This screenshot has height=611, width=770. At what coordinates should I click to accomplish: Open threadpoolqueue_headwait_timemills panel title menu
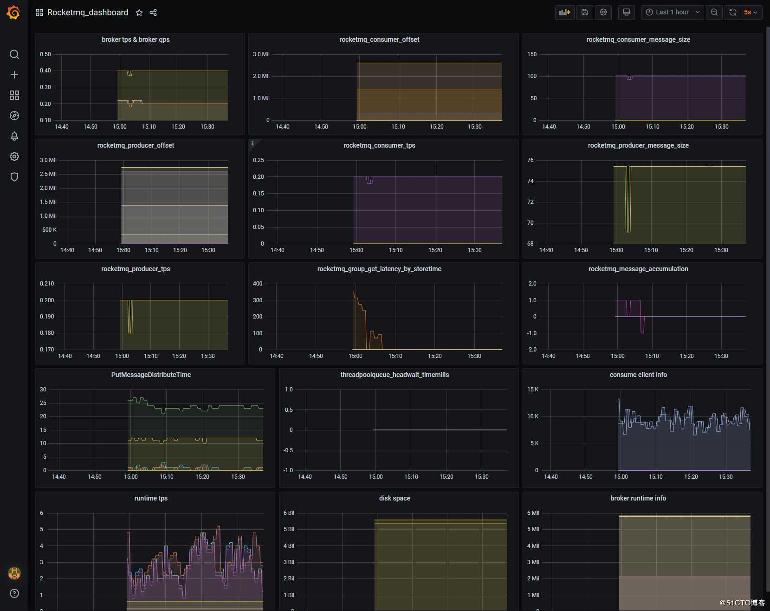(395, 375)
